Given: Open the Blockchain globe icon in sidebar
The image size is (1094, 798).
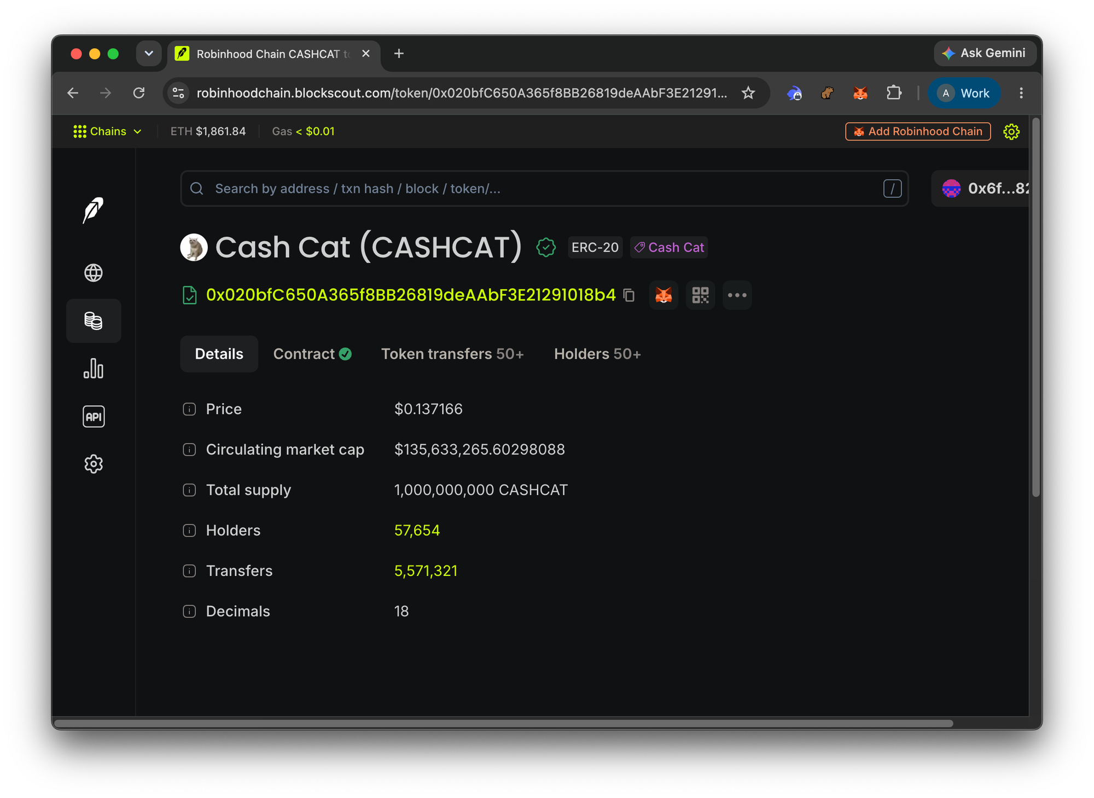Looking at the screenshot, I should point(94,272).
